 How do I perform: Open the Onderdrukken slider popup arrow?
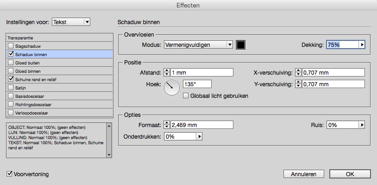point(199,137)
